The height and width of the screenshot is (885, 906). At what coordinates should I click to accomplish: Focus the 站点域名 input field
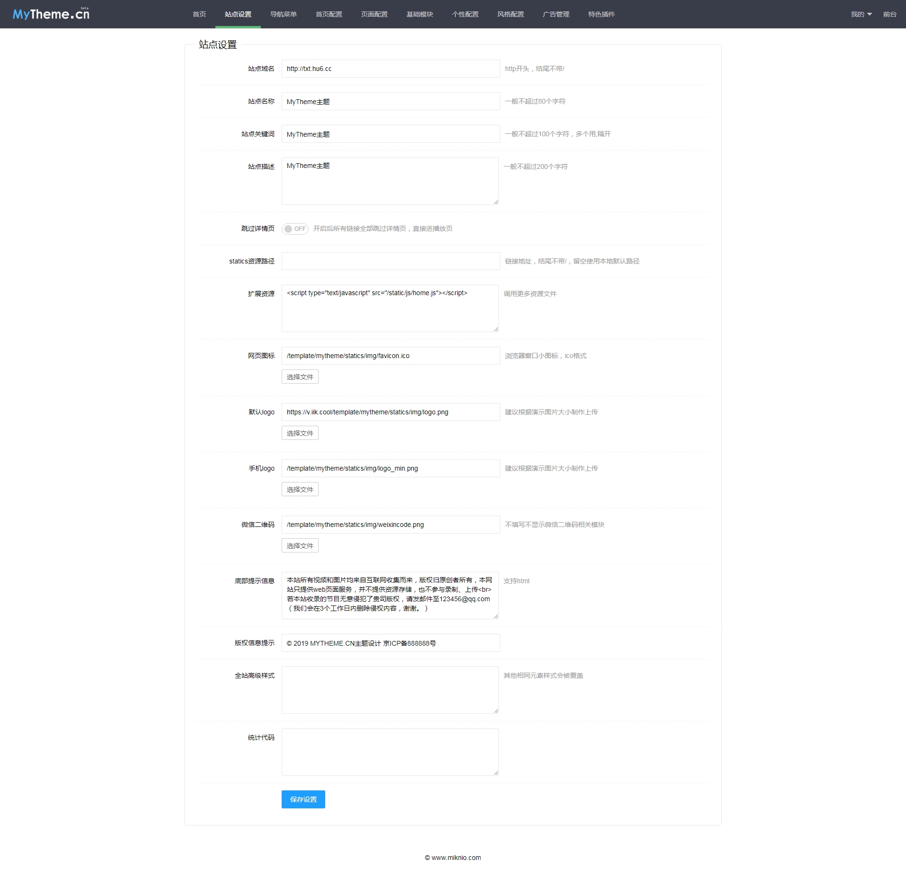[391, 69]
